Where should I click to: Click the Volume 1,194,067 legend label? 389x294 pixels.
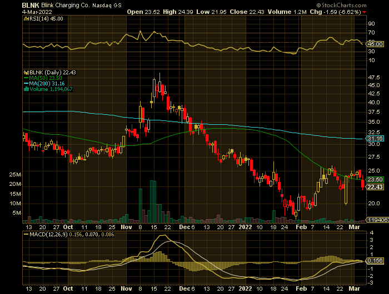[x=51, y=89]
